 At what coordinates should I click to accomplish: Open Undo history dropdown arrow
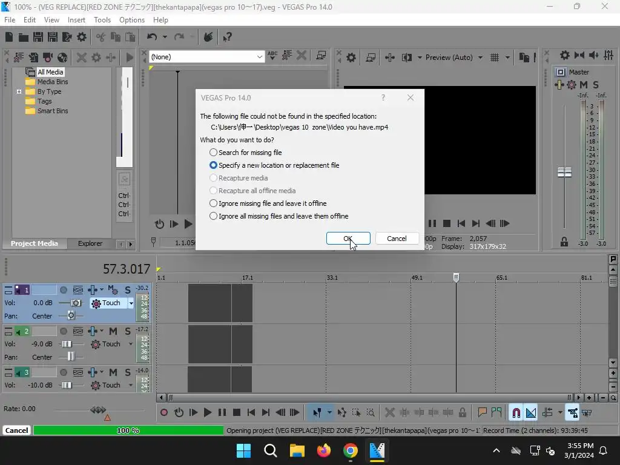tap(165, 37)
